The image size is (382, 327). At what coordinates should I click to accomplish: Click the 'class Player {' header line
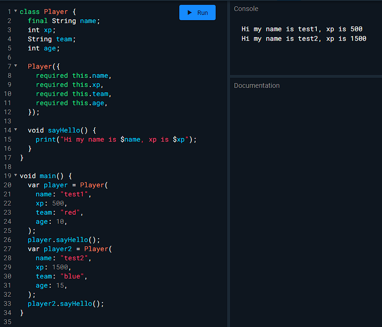(x=48, y=12)
